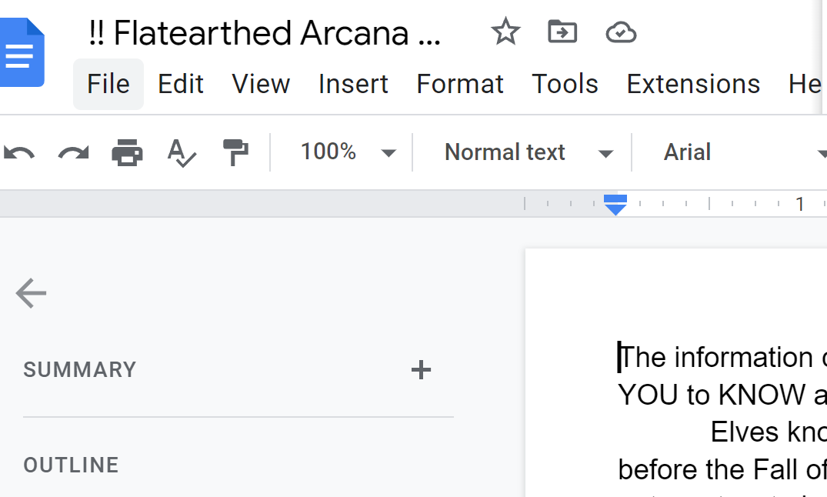Click the document title text
The height and width of the screenshot is (497, 827).
264,33
